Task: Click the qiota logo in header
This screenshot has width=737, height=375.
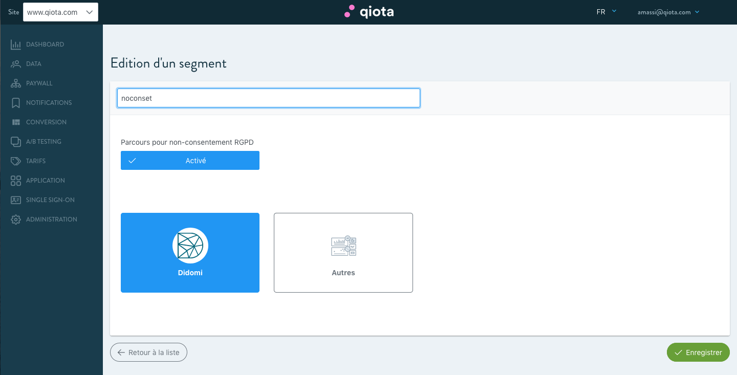Action: point(368,11)
